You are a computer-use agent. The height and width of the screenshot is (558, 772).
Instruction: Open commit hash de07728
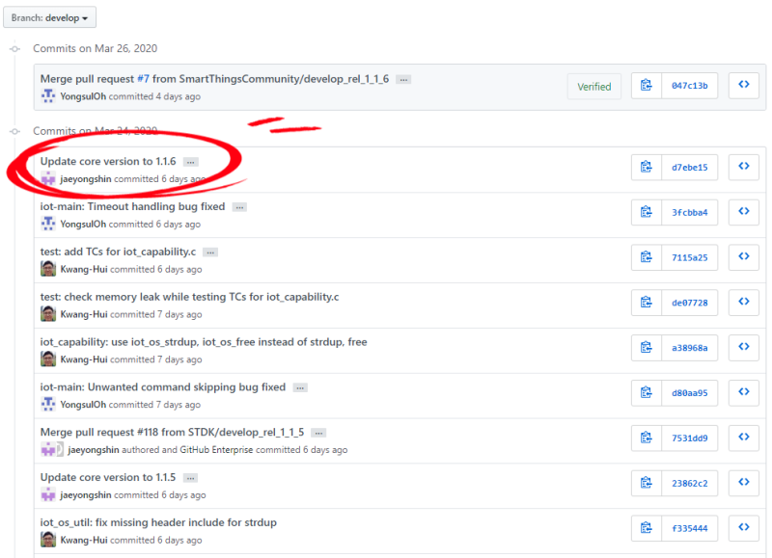[689, 303]
